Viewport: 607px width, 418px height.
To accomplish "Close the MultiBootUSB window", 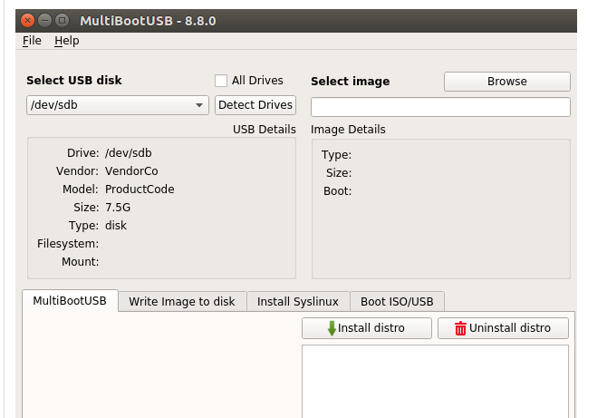I will click(x=28, y=20).
